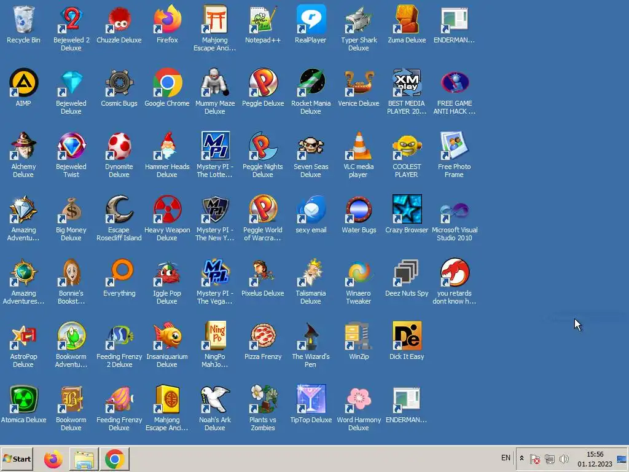Click the Crazy Browser star icon
This screenshot has width=629, height=472.
click(x=407, y=209)
